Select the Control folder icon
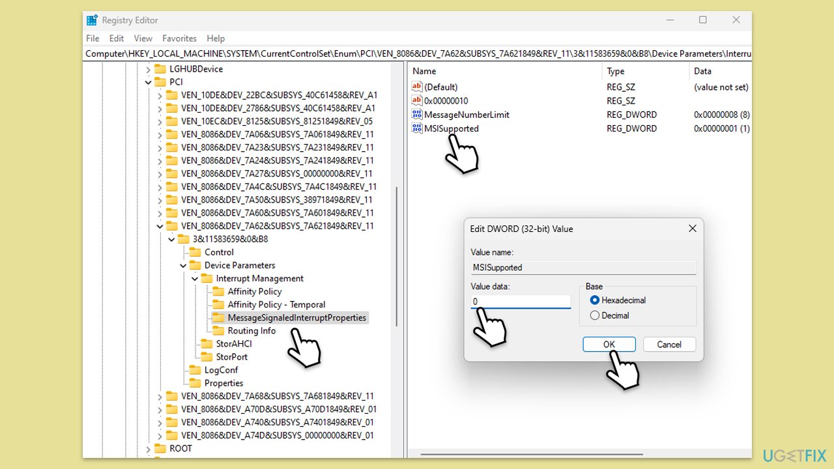This screenshot has height=469, width=834. [x=195, y=252]
